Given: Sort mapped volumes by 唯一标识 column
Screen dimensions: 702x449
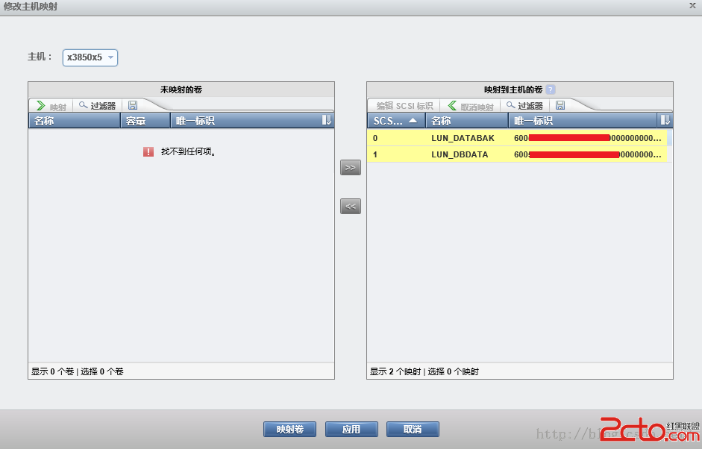Looking at the screenshot, I should click(583, 121).
